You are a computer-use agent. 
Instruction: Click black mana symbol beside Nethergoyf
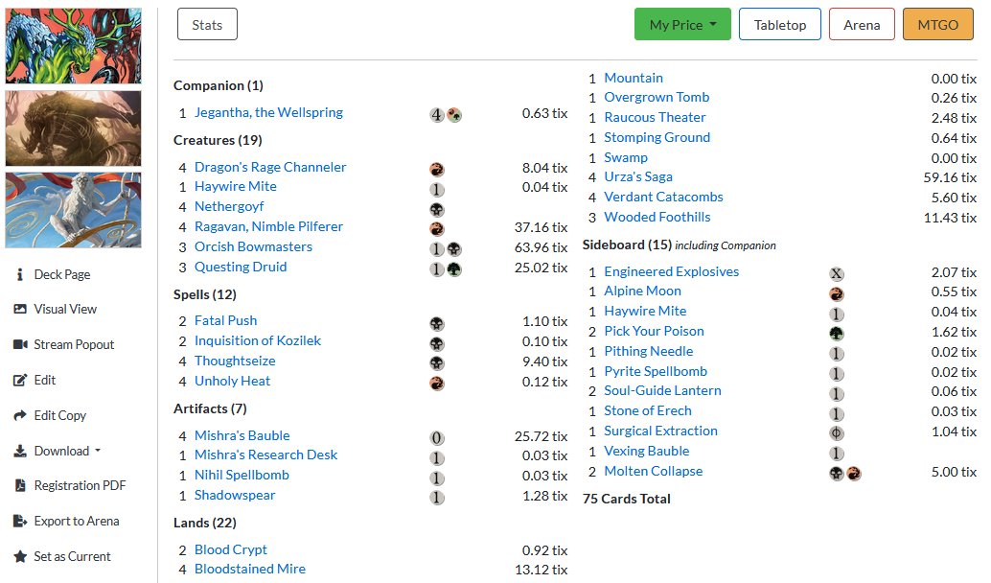(x=437, y=209)
